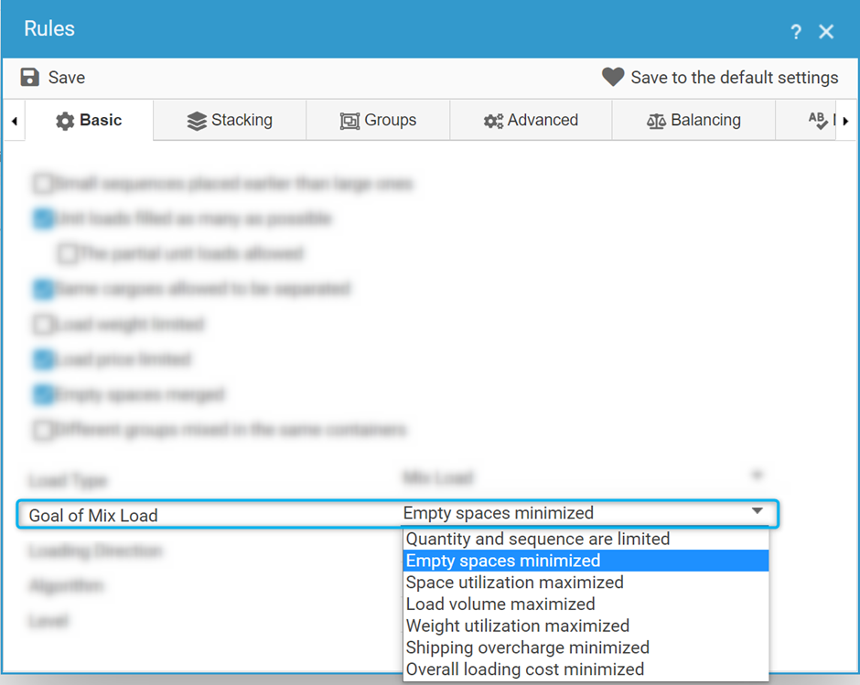Screen dimensions: 860x685
Task: Click the Goal of Mix Load dropdown arrow
Action: coord(758,511)
